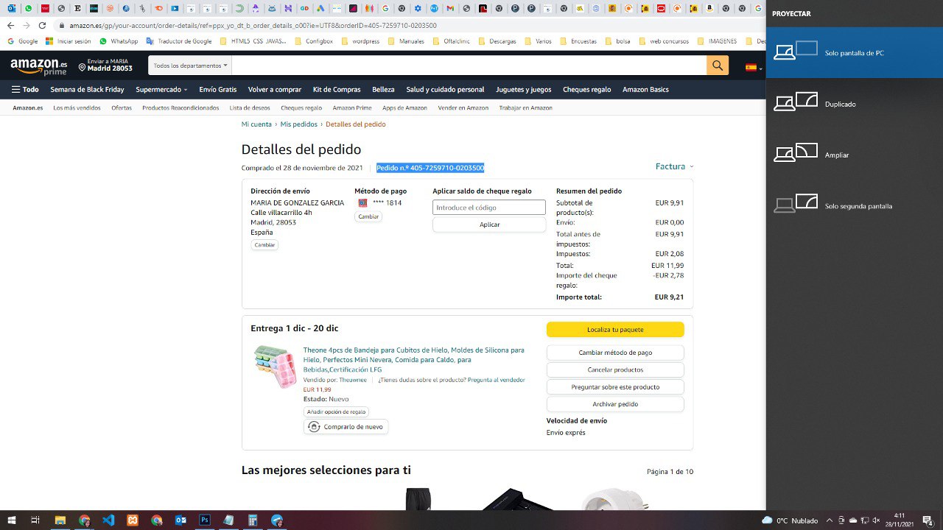
Task: Open Photoshop from the taskbar
Action: [x=205, y=520]
